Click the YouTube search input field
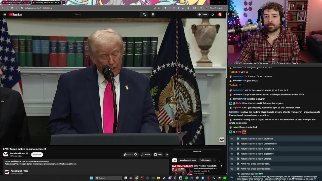The width and height of the screenshot is (322, 181). pos(107,14)
